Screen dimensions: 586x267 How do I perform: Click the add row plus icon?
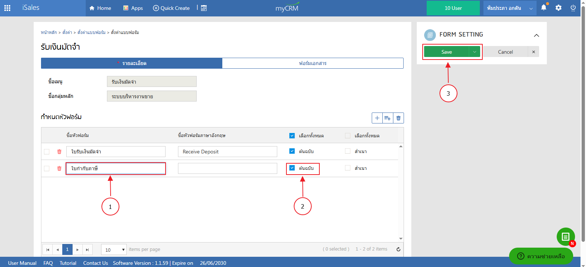pos(377,118)
